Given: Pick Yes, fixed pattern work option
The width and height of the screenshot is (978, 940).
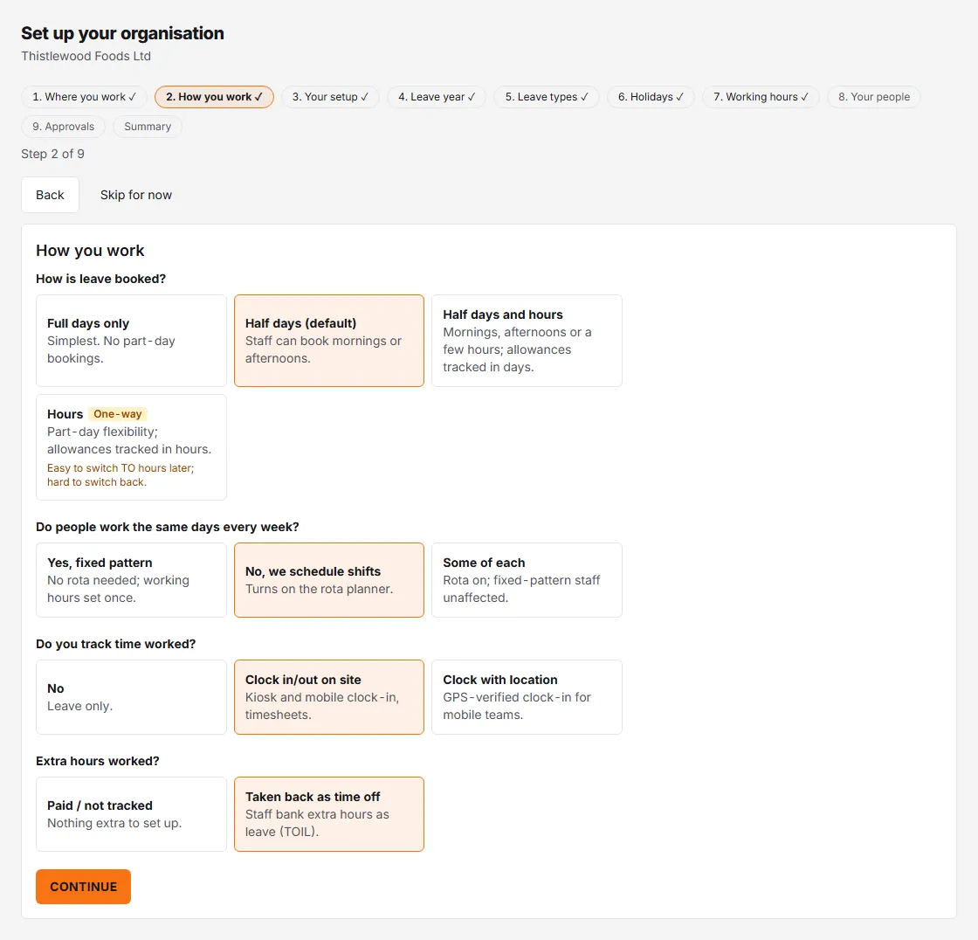Looking at the screenshot, I should coord(131,580).
